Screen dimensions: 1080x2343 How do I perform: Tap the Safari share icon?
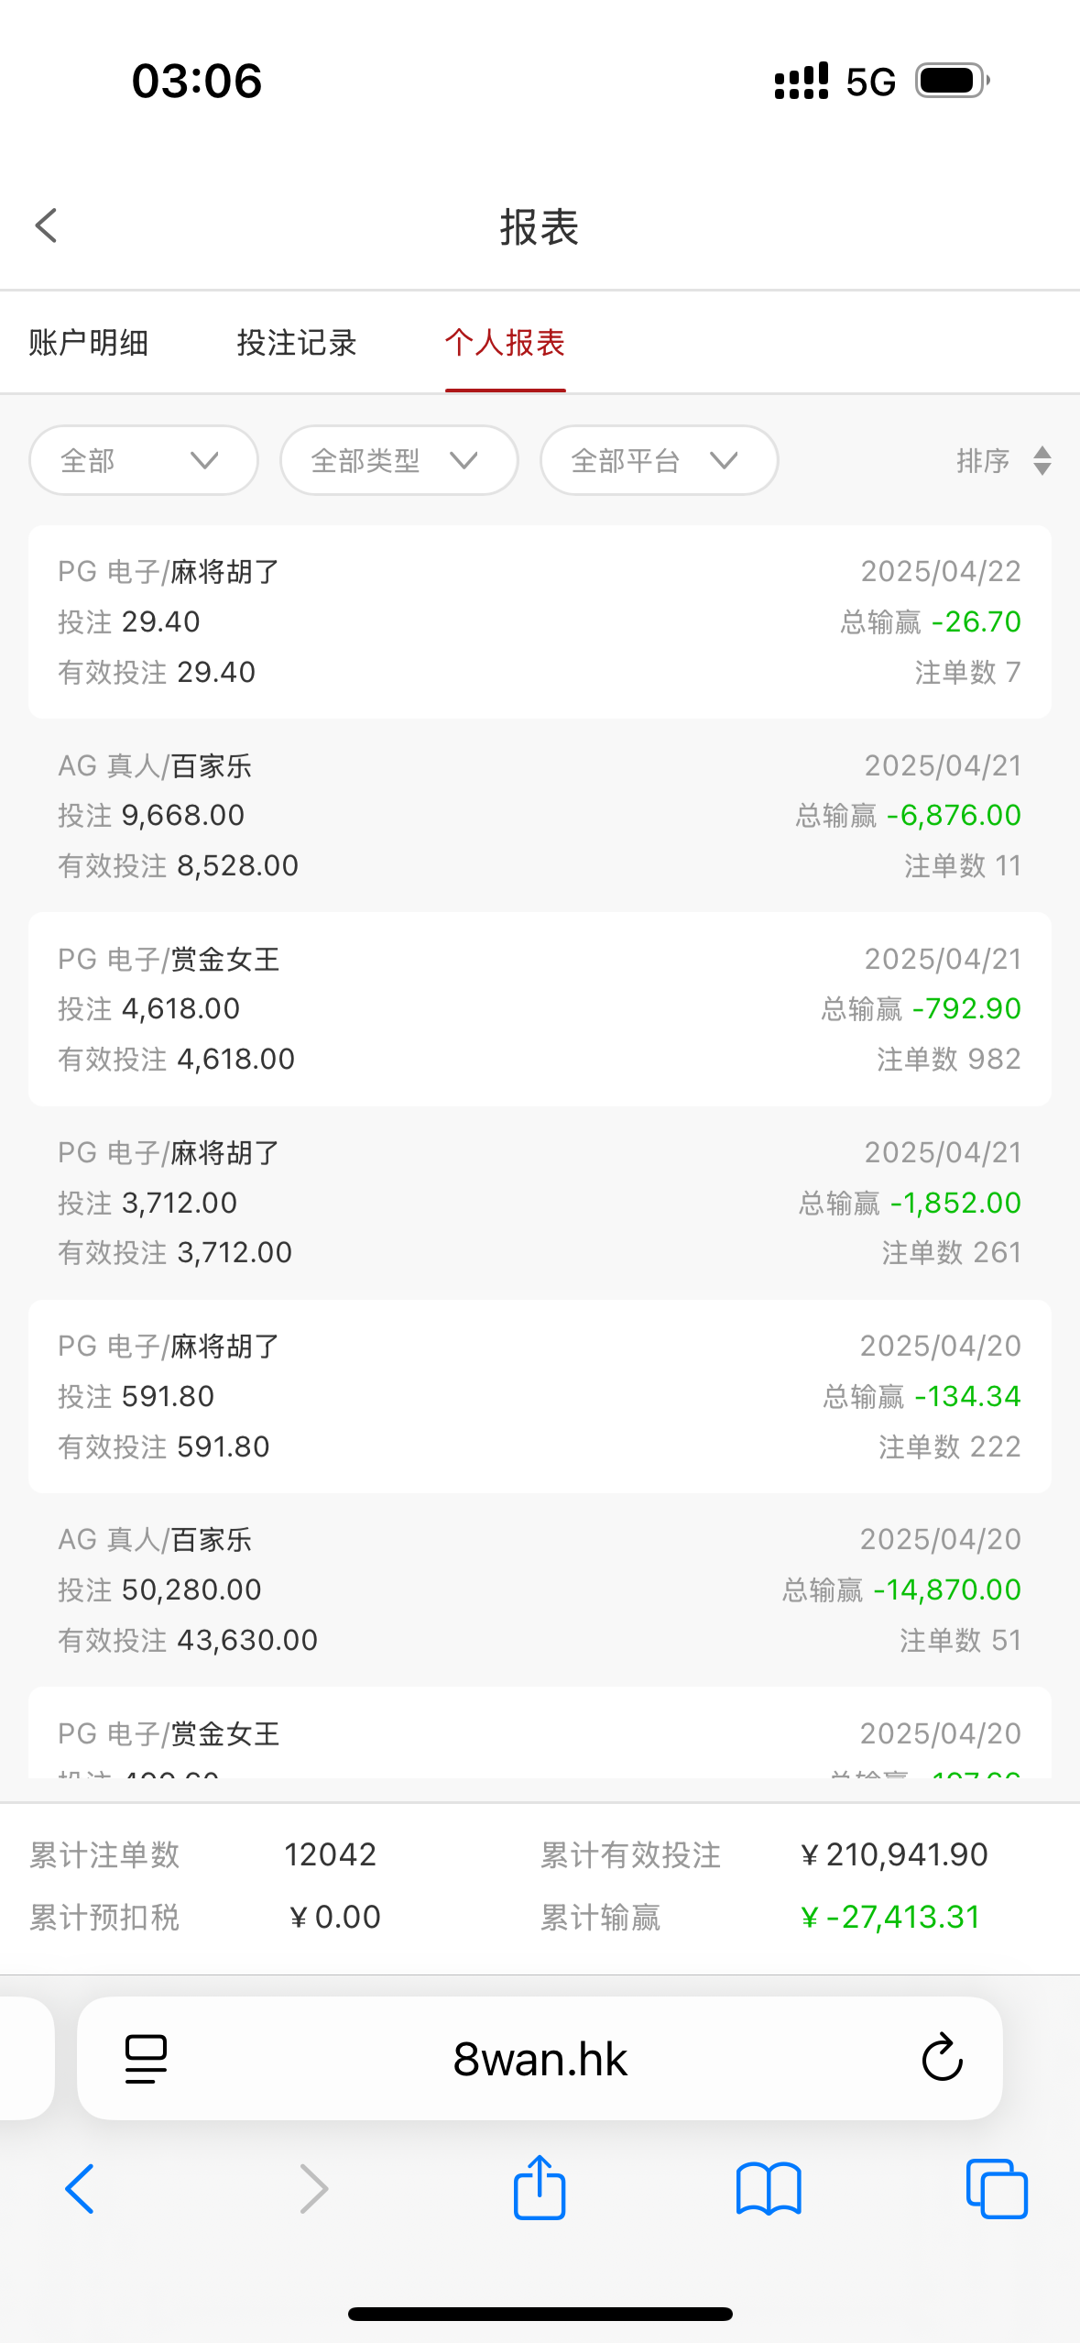click(540, 2189)
